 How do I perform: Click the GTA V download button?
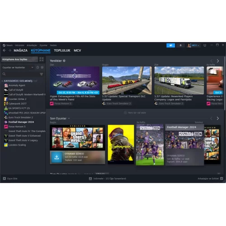tap(56, 157)
